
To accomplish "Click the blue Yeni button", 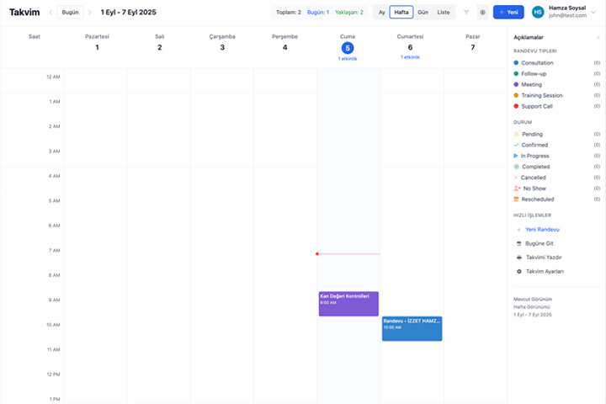I will coord(508,13).
